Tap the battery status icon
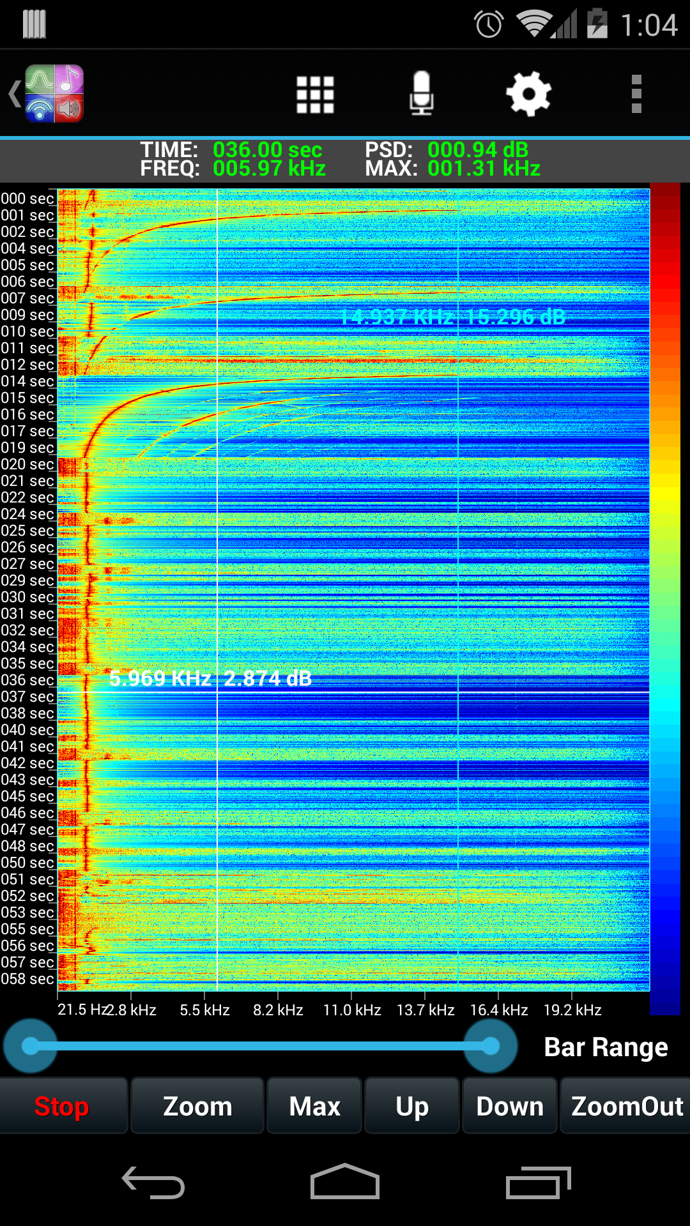690x1226 pixels. pyautogui.click(x=597, y=24)
